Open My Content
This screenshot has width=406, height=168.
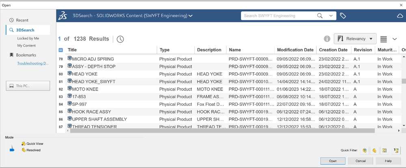pyautogui.click(x=26, y=45)
